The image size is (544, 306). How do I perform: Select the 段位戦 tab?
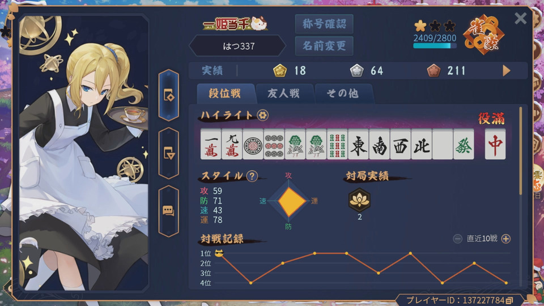(x=225, y=93)
